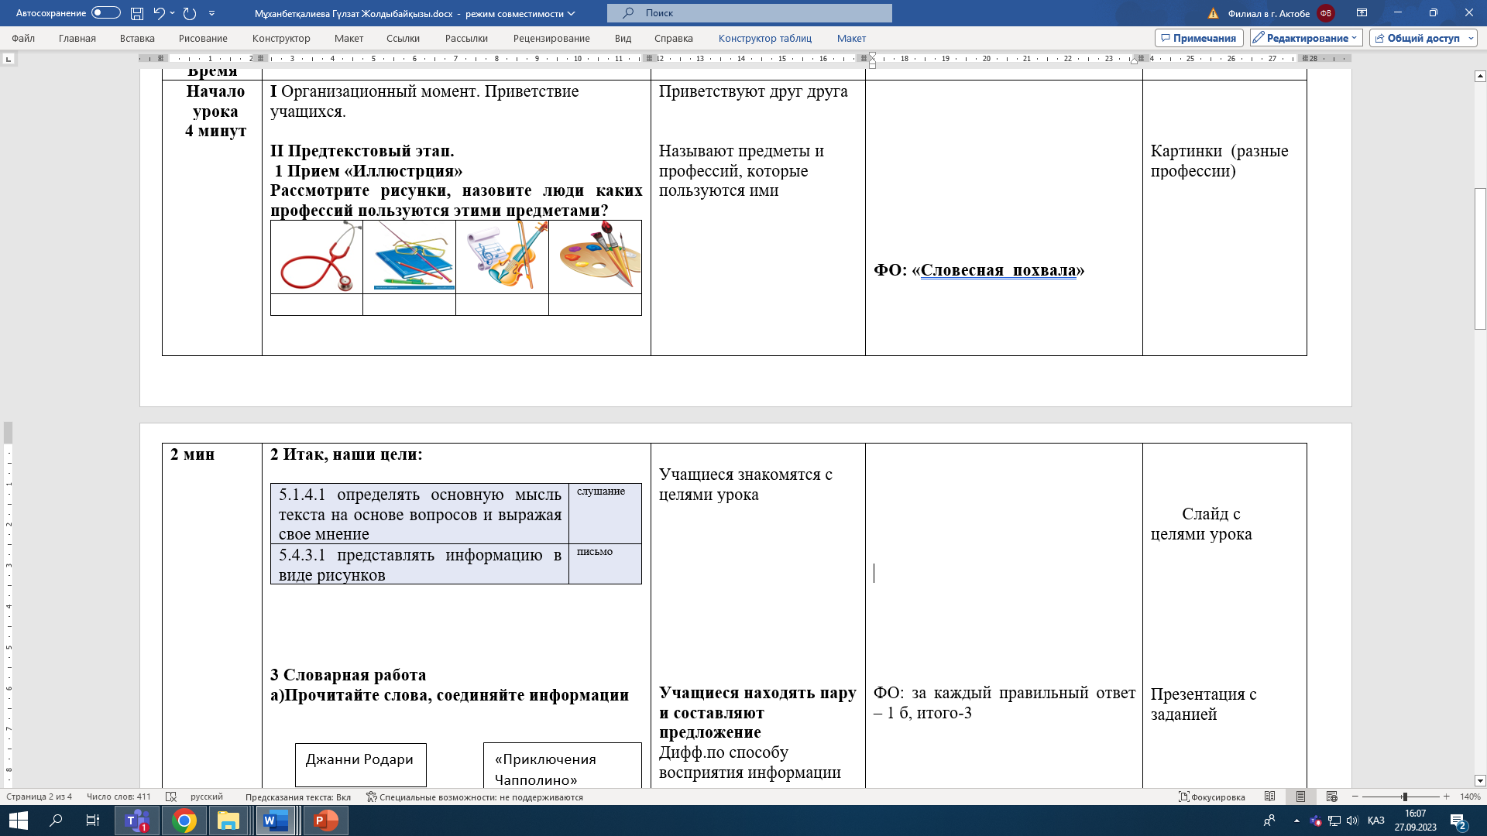The height and width of the screenshot is (836, 1487).
Task: Click the Redo icon in quick access
Action: point(190,13)
